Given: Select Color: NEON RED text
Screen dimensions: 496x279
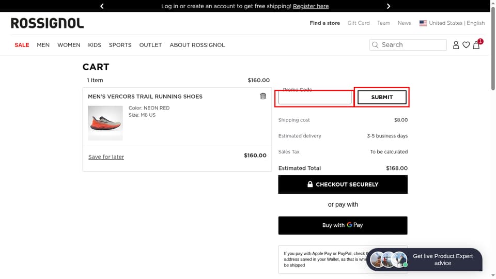Looking at the screenshot, I should coord(149,108).
